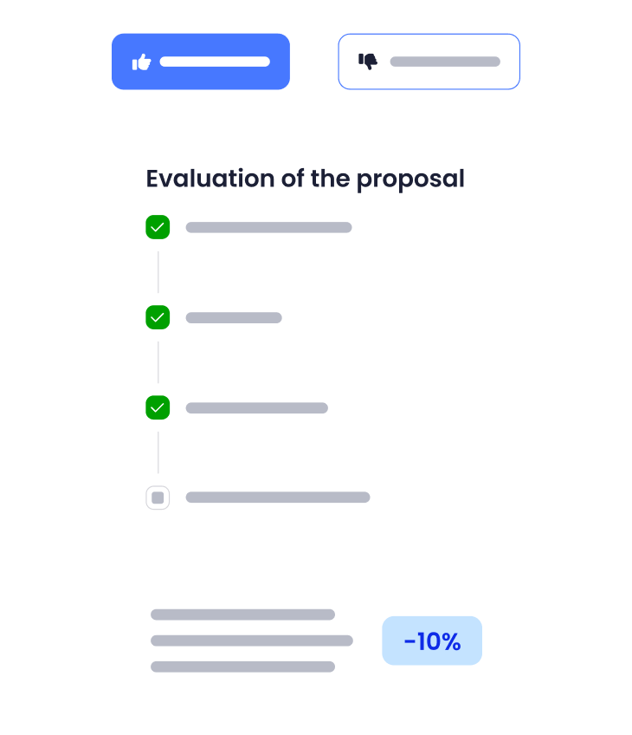
Task: Click the bottom line beside the -10% badge
Action: pyautogui.click(x=242, y=667)
